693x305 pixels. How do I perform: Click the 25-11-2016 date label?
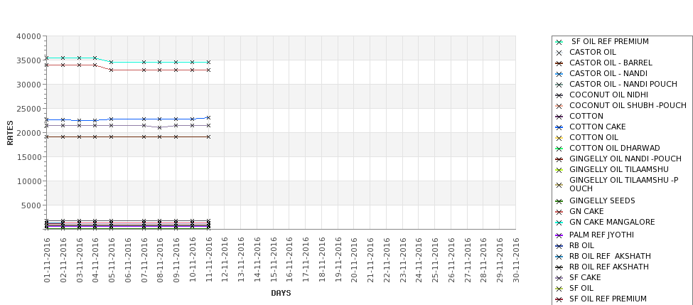[435, 260]
